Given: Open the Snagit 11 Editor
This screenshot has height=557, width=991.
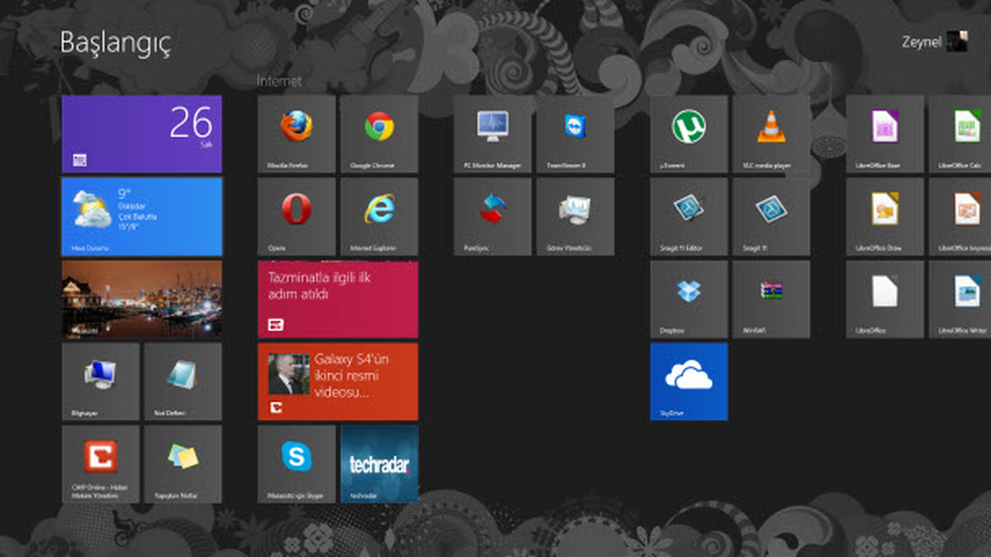Looking at the screenshot, I should [689, 216].
